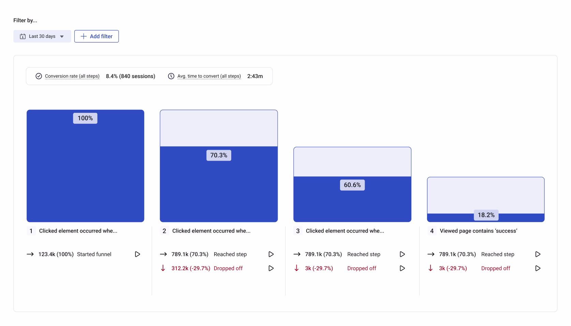
Task: Click 'Viewed page contains success' step title
Action: (478, 231)
